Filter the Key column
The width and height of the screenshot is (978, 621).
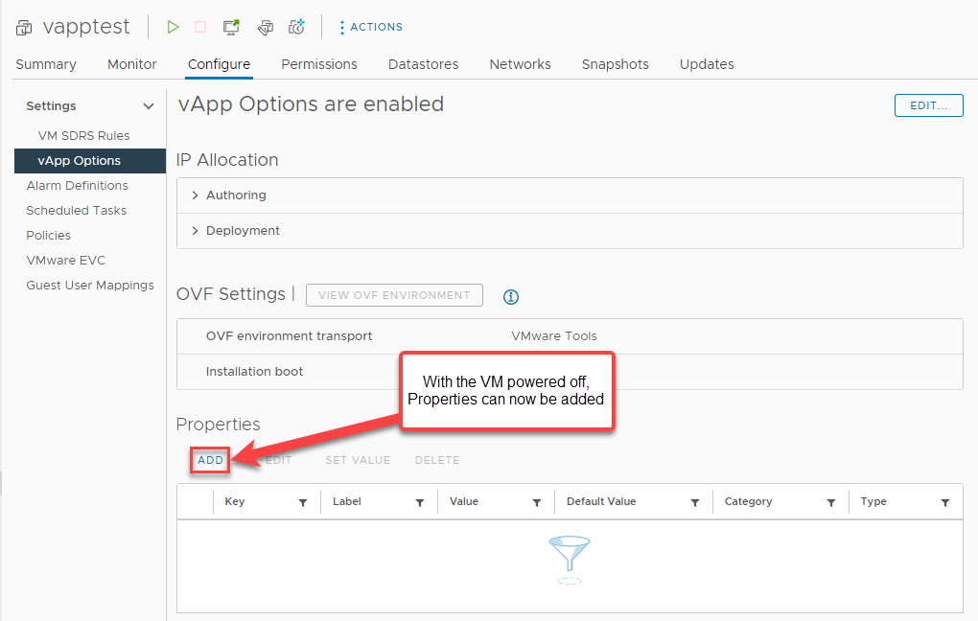tap(303, 502)
